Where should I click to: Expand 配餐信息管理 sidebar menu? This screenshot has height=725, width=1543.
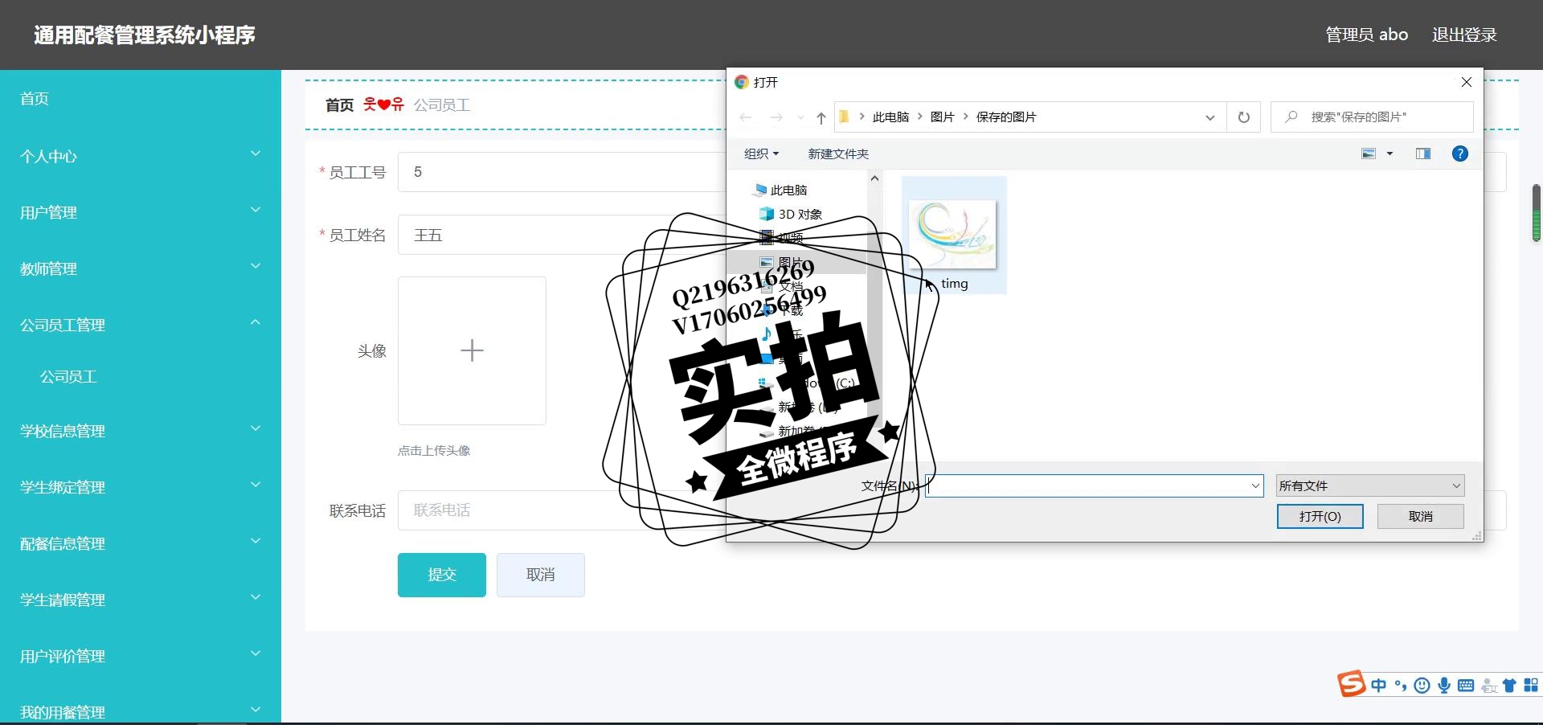coord(141,543)
